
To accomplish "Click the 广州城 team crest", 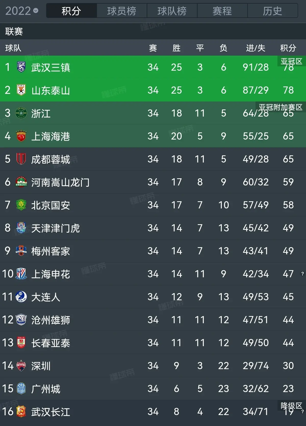I will [21, 389].
